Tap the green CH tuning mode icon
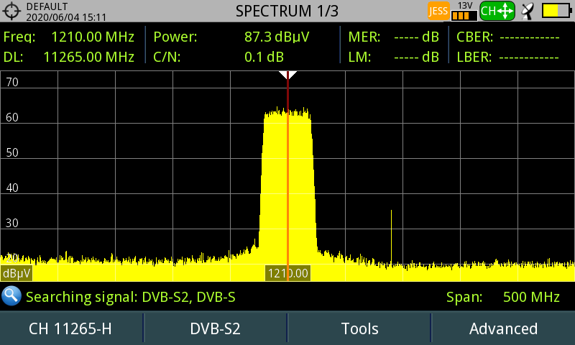575x345 pixels. [497, 11]
